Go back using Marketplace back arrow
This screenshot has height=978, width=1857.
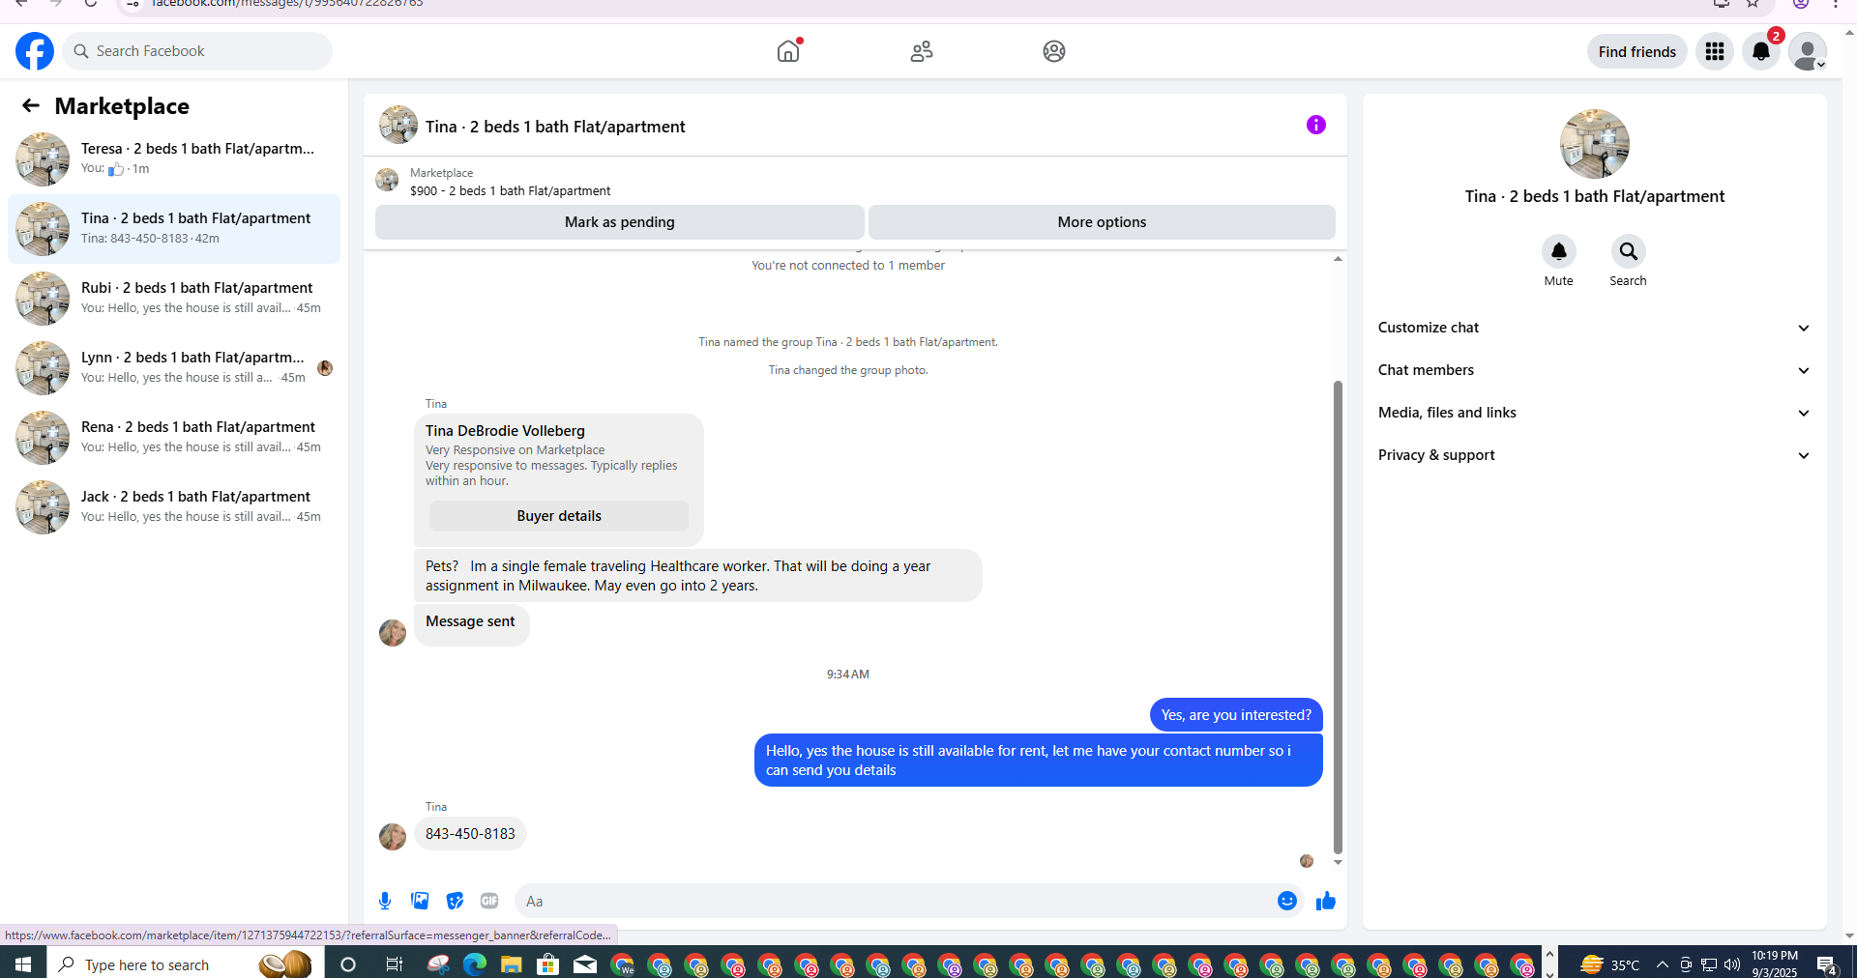coord(31,105)
